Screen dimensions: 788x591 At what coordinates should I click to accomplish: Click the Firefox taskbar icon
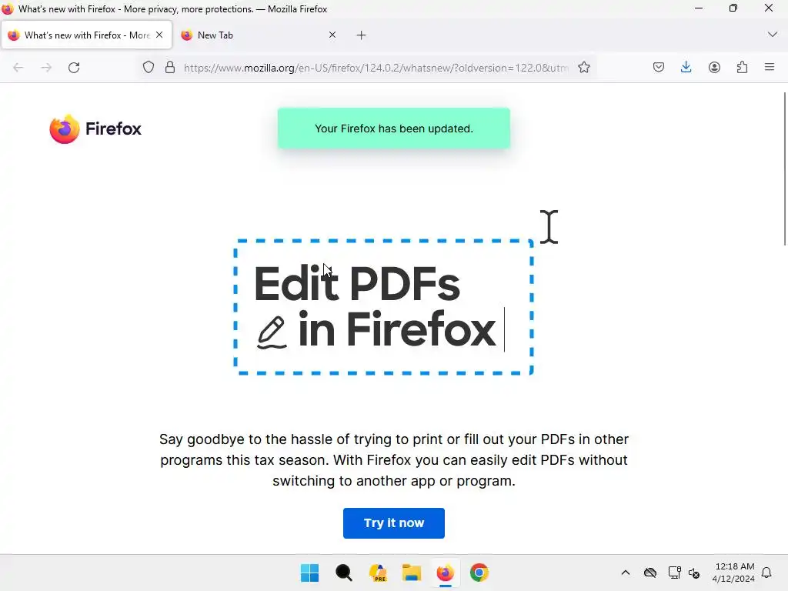coord(446,573)
